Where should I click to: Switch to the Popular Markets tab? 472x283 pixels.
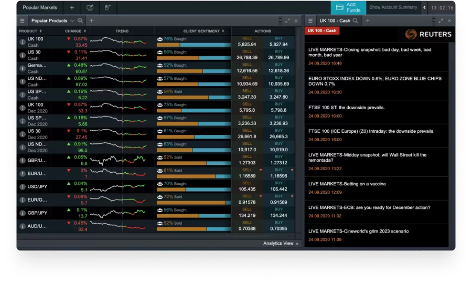coord(40,8)
